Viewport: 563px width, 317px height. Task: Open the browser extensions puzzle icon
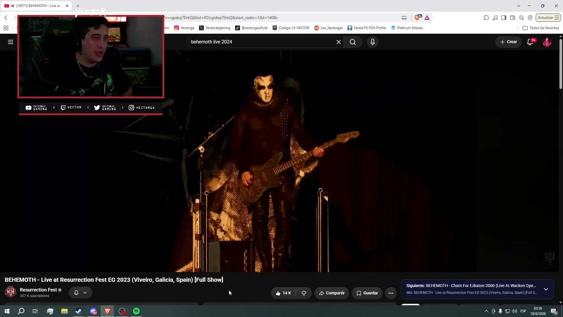[486, 18]
